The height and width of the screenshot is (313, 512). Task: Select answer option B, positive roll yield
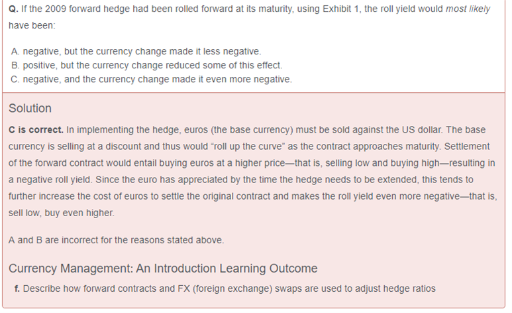(146, 66)
